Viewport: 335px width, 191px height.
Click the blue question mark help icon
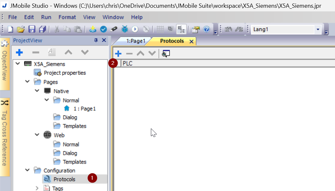207,29
